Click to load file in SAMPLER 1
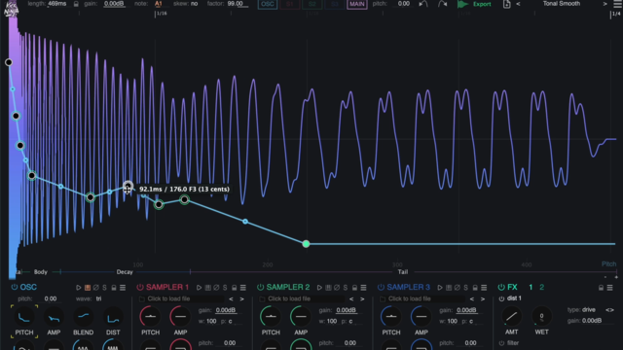Viewport: 623px width, 350px height. 181,298
